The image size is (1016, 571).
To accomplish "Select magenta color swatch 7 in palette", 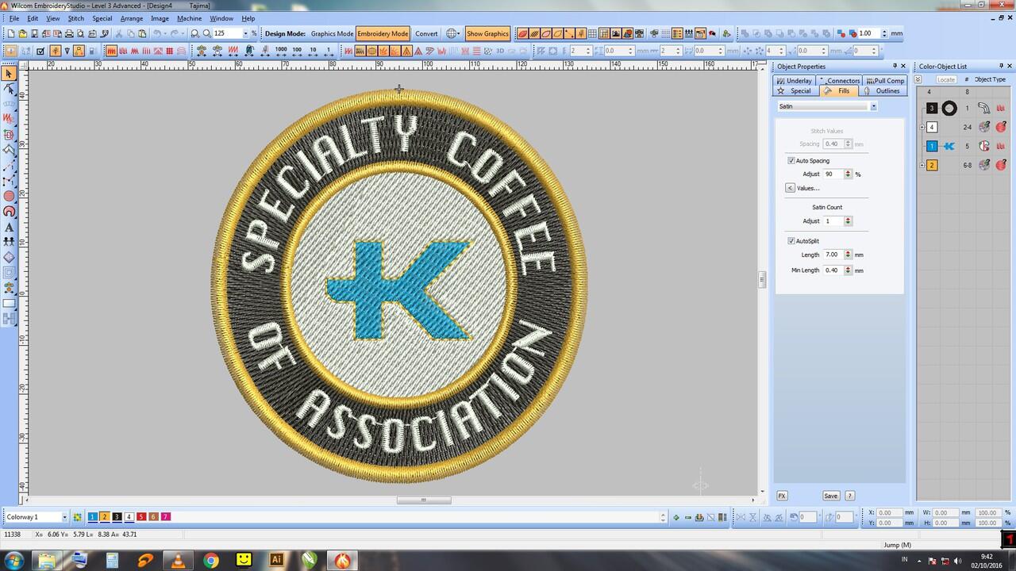I will (x=166, y=517).
